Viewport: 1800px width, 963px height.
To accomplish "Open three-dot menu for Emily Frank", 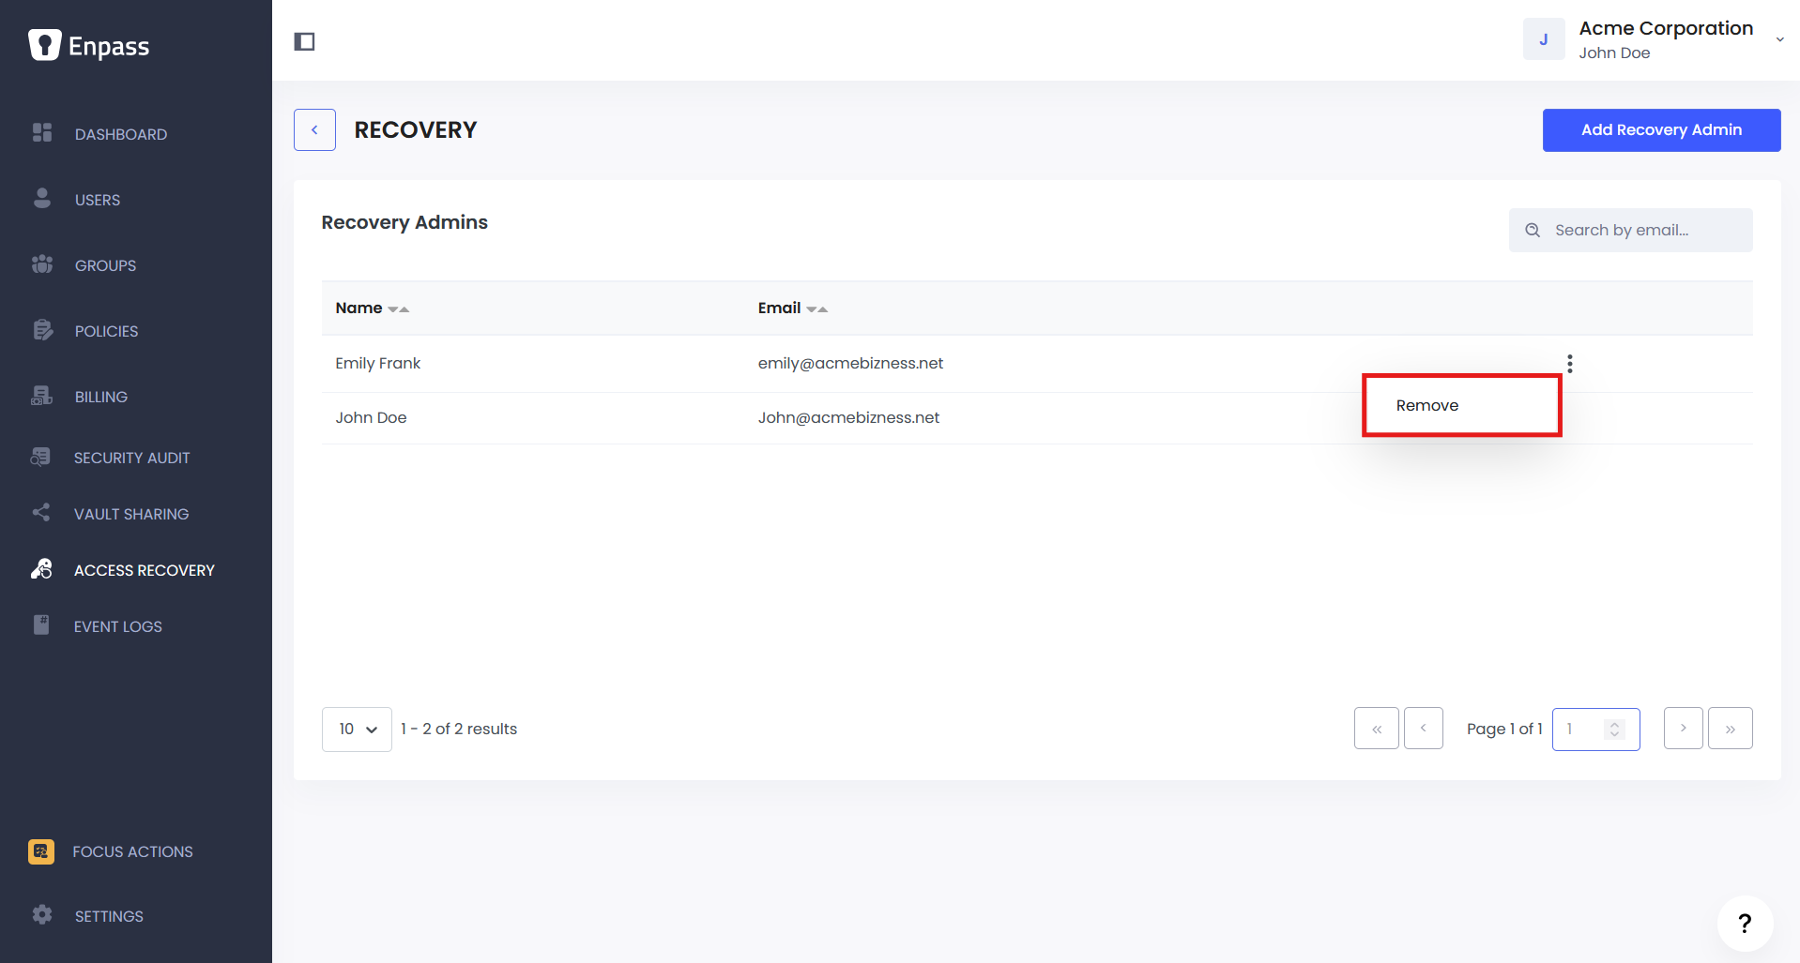I will pyautogui.click(x=1569, y=364).
